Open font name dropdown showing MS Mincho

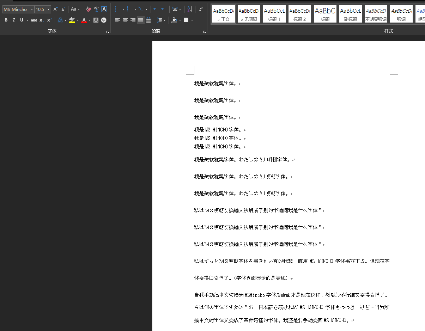tap(32, 10)
